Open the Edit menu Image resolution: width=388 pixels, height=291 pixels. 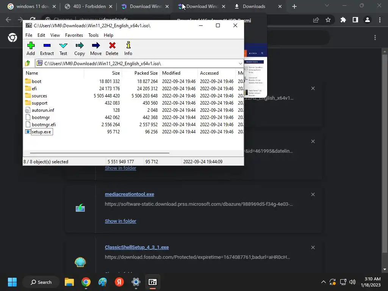[x=41, y=35]
